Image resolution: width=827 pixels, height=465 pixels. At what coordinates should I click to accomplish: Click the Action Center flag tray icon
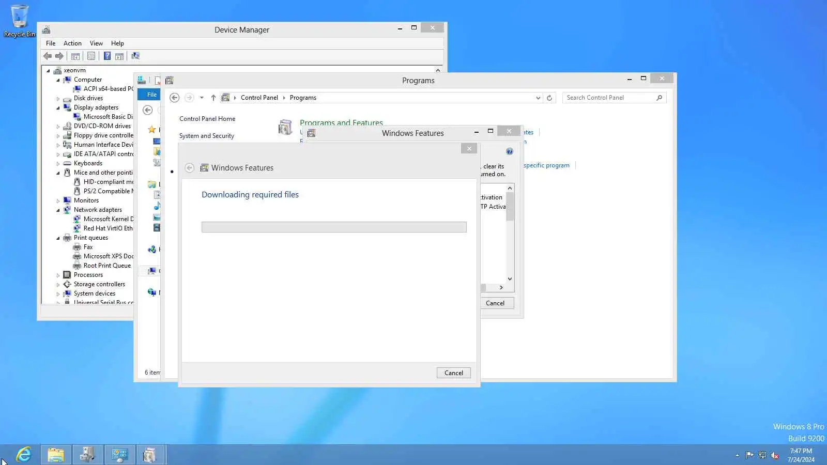click(x=749, y=455)
